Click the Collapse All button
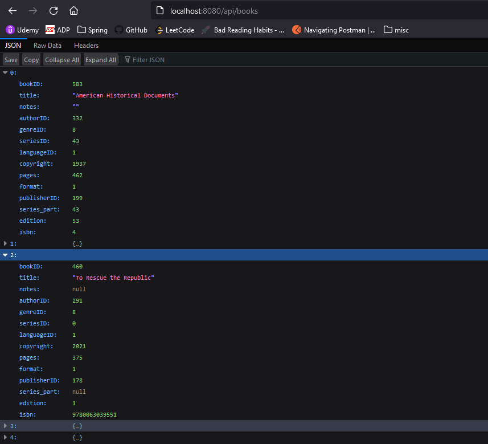This screenshot has height=444, width=488. point(62,60)
